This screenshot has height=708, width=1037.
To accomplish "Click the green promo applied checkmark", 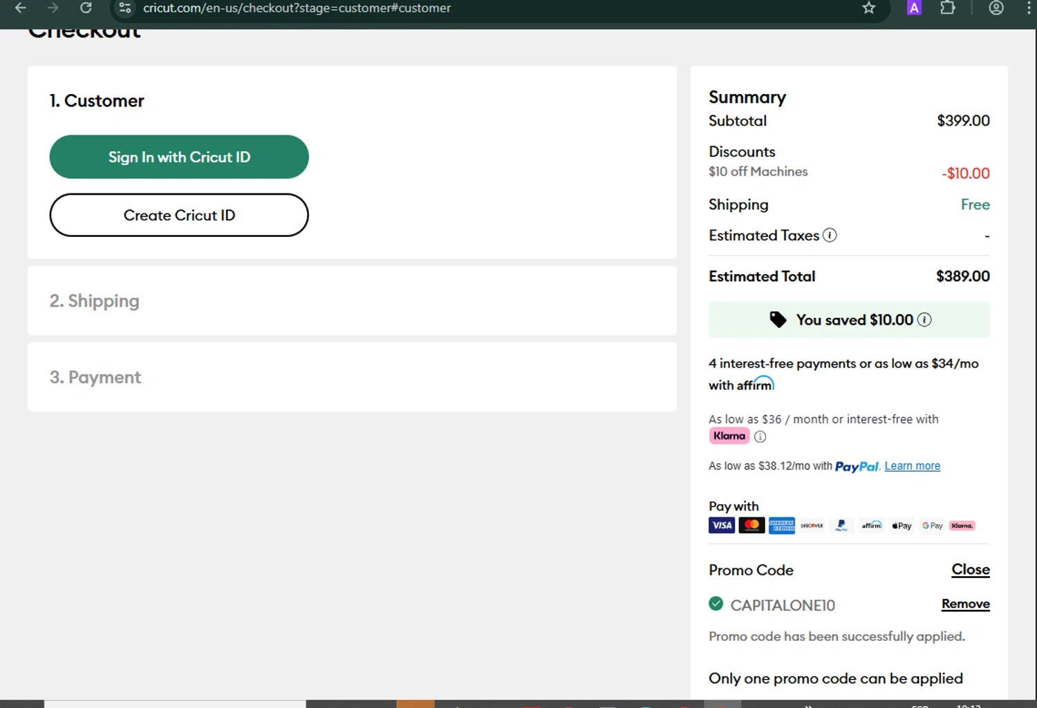I will pyautogui.click(x=716, y=604).
